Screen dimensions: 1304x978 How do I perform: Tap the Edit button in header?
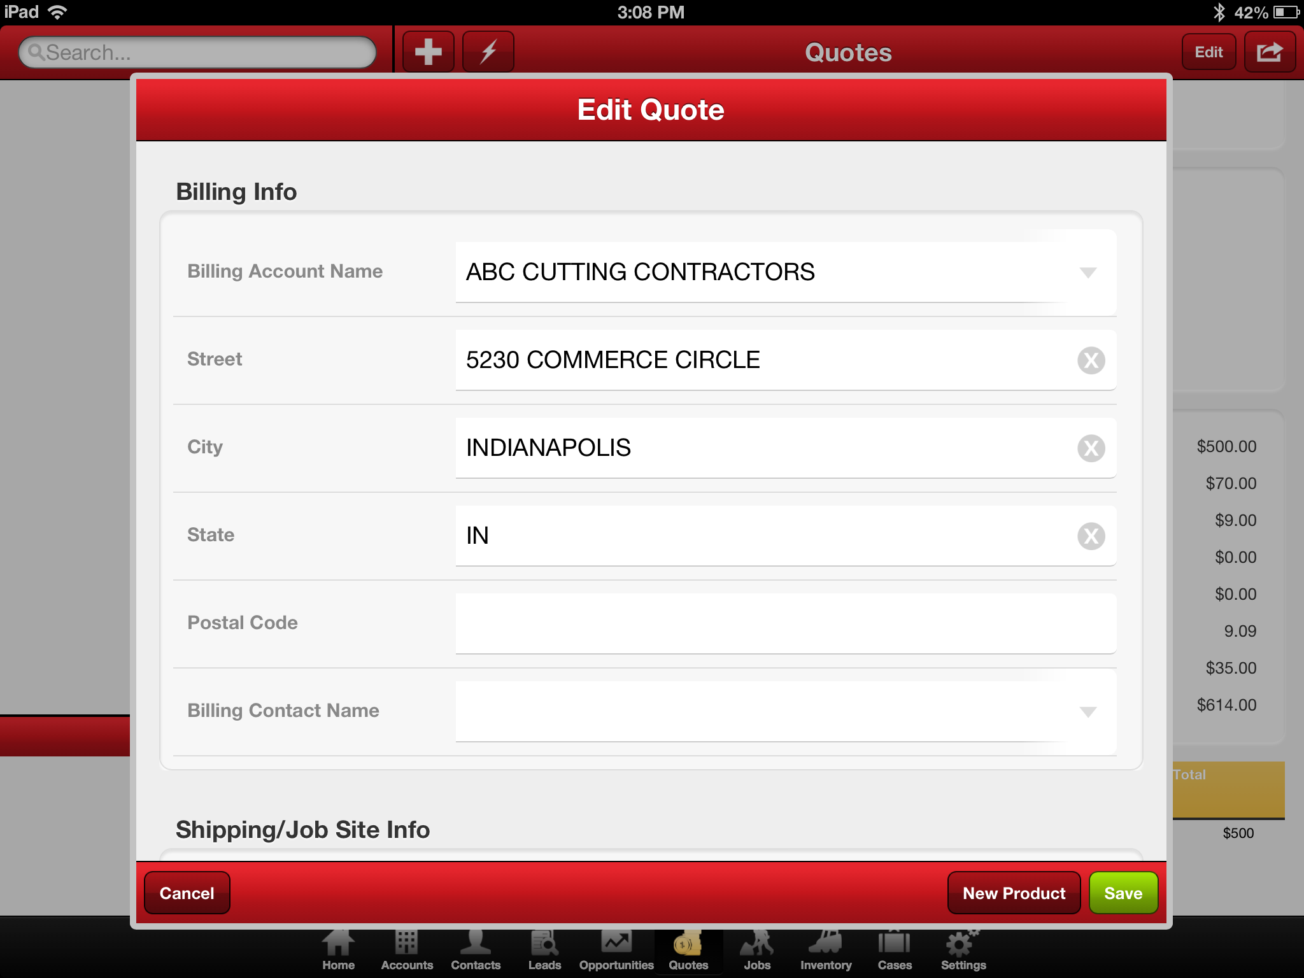(1208, 52)
